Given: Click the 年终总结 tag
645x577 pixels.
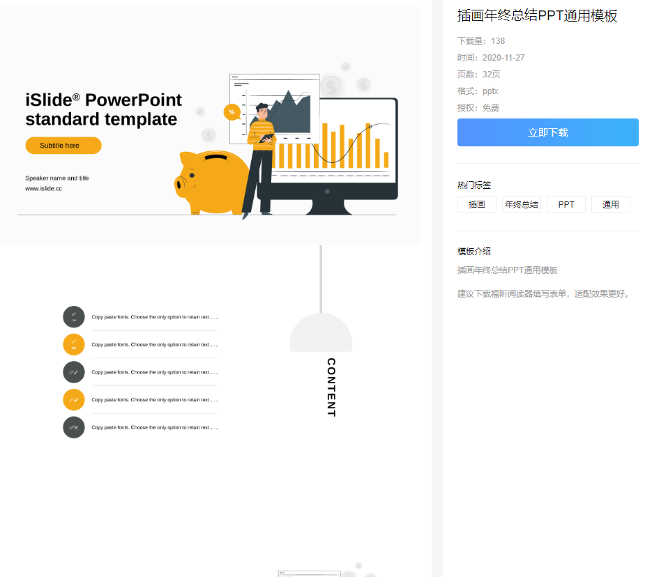Looking at the screenshot, I should click(521, 203).
